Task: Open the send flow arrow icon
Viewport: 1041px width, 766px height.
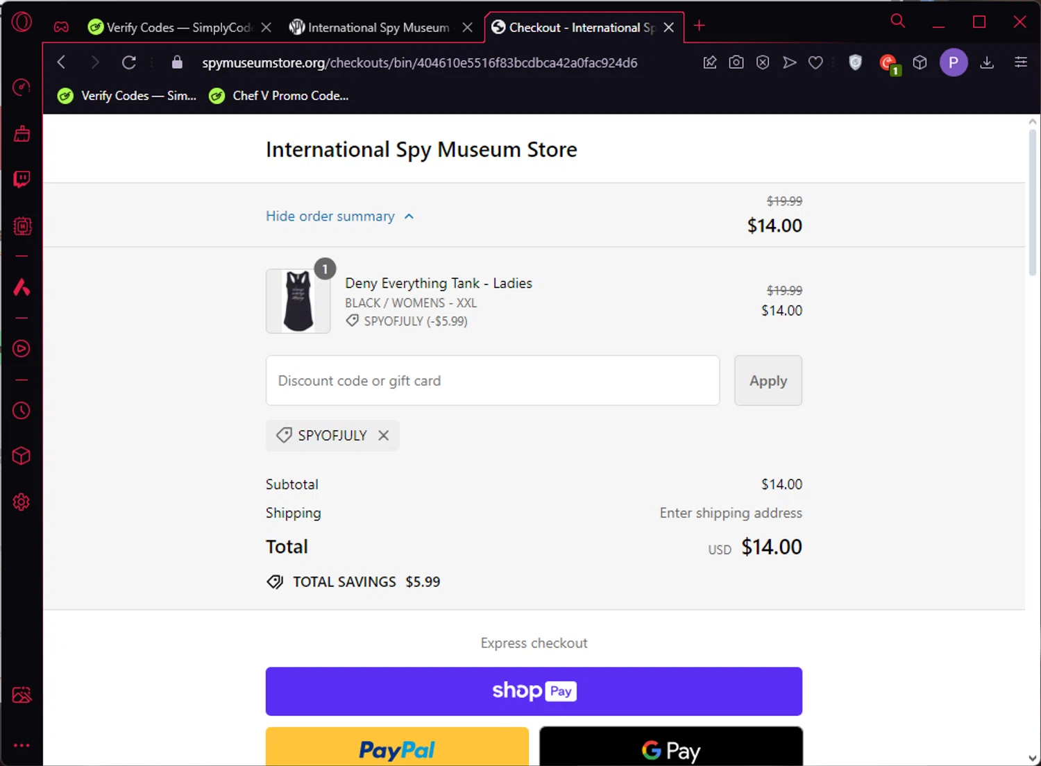Action: tap(789, 62)
